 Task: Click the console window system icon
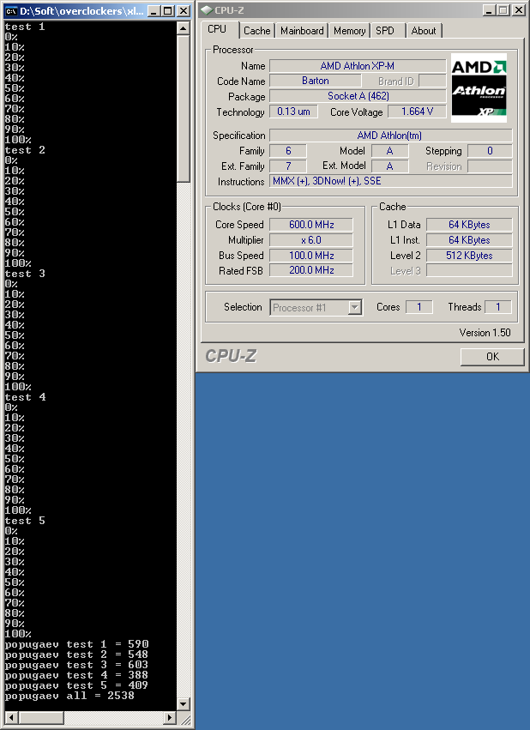pyautogui.click(x=11, y=10)
